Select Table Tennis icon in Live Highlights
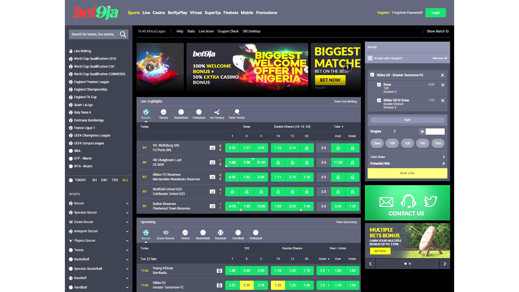 [237, 112]
